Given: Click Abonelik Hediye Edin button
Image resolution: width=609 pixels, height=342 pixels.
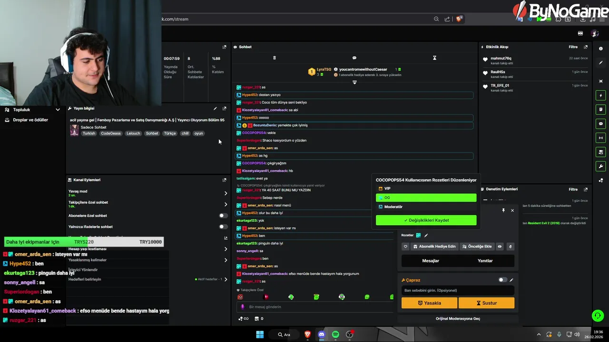Looking at the screenshot, I should 434,247.
